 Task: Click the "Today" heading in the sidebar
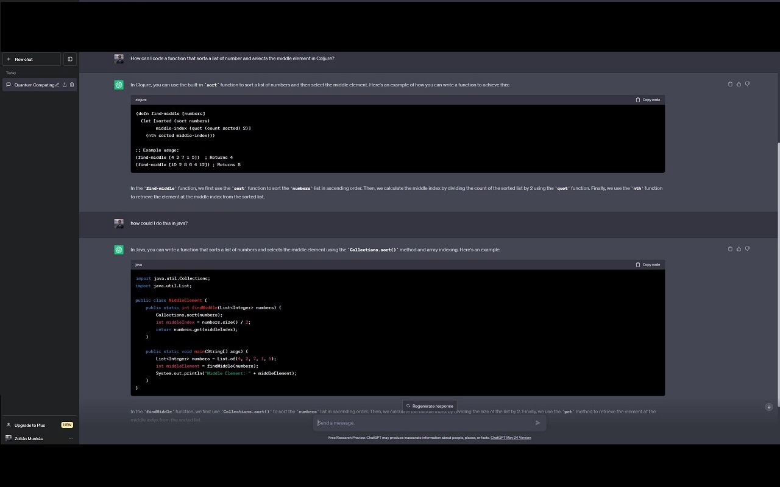pos(11,73)
